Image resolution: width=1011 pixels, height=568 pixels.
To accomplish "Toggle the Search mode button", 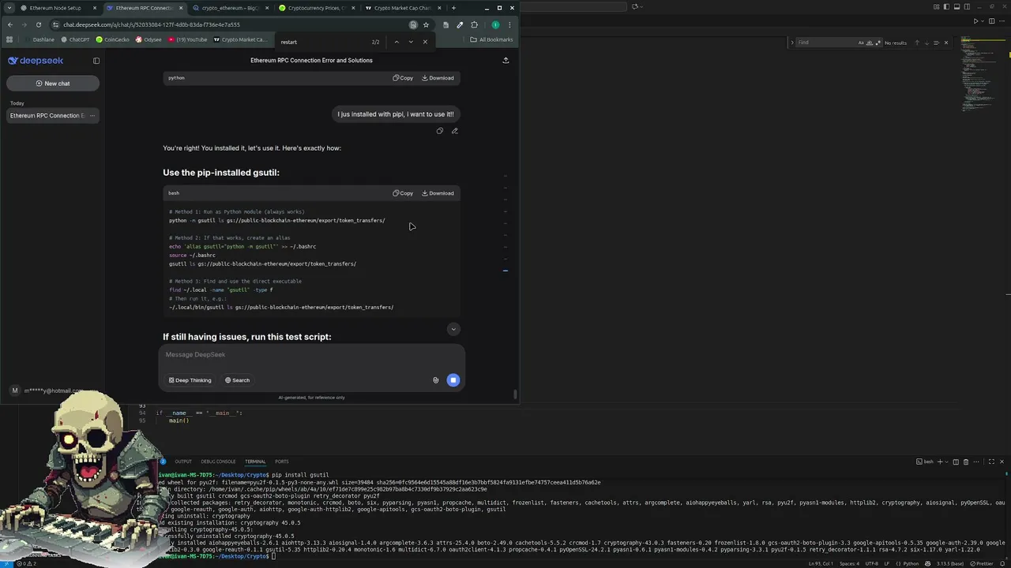I will point(237,380).
